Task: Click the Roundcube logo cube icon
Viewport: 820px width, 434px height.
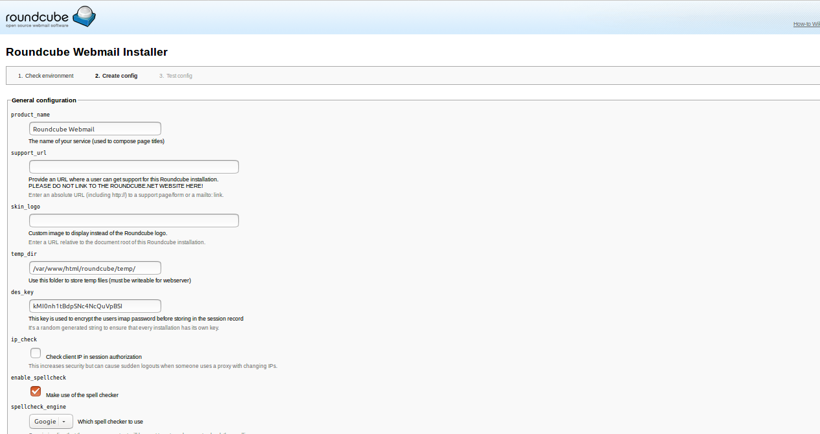Action: (84, 16)
